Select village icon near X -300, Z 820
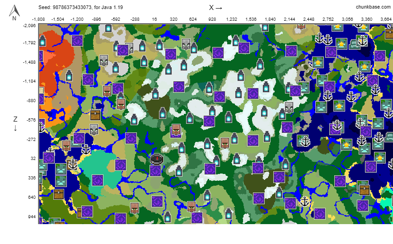 click(x=135, y=208)
